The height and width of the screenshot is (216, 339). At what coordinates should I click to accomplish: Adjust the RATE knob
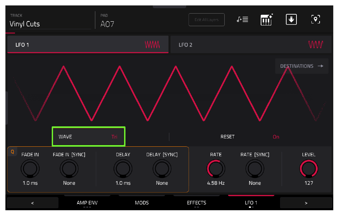pos(216,169)
